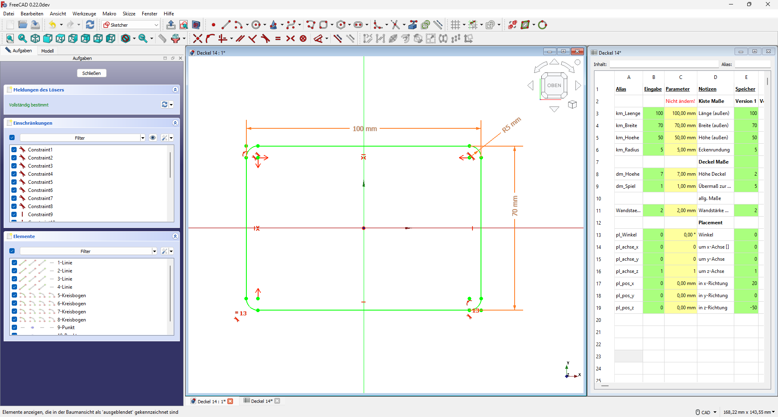Select the circle creation tool

[256, 25]
